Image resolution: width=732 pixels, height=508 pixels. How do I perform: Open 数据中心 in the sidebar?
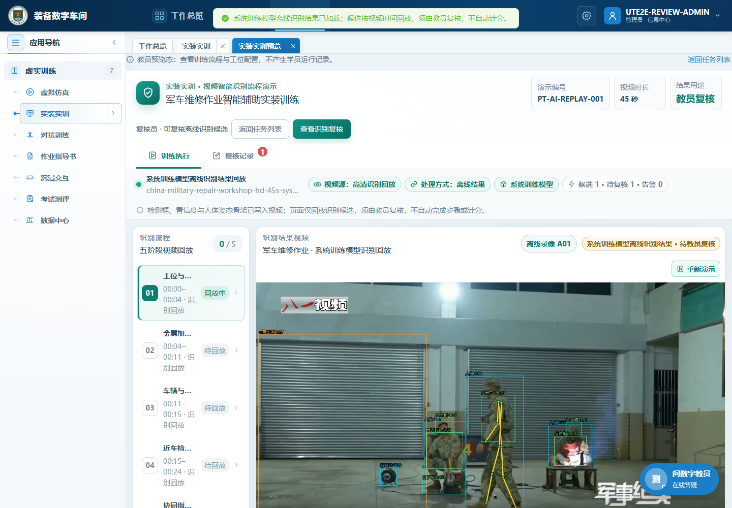[x=71, y=220]
